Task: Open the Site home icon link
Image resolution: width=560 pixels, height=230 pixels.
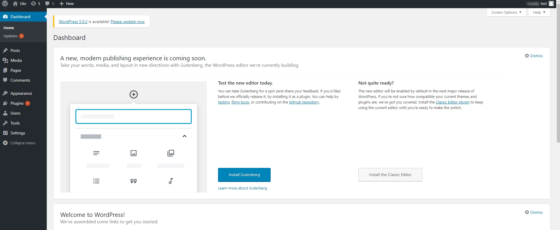Action: pyautogui.click(x=15, y=3)
